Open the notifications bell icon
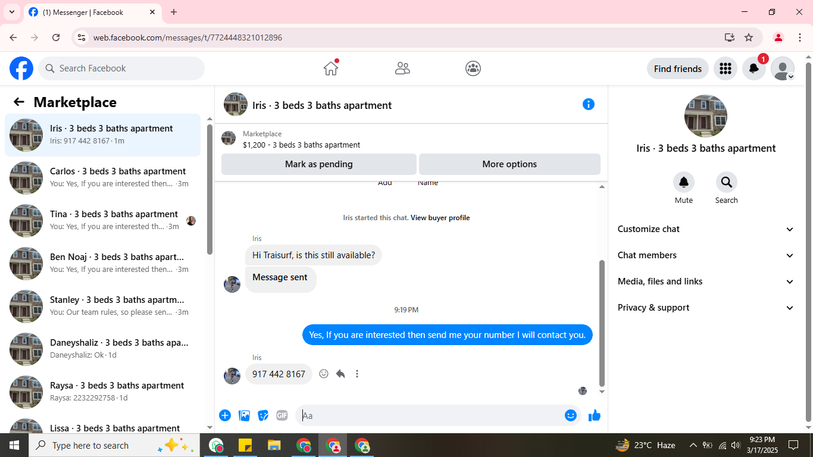Viewport: 813px width, 457px height. click(x=753, y=68)
